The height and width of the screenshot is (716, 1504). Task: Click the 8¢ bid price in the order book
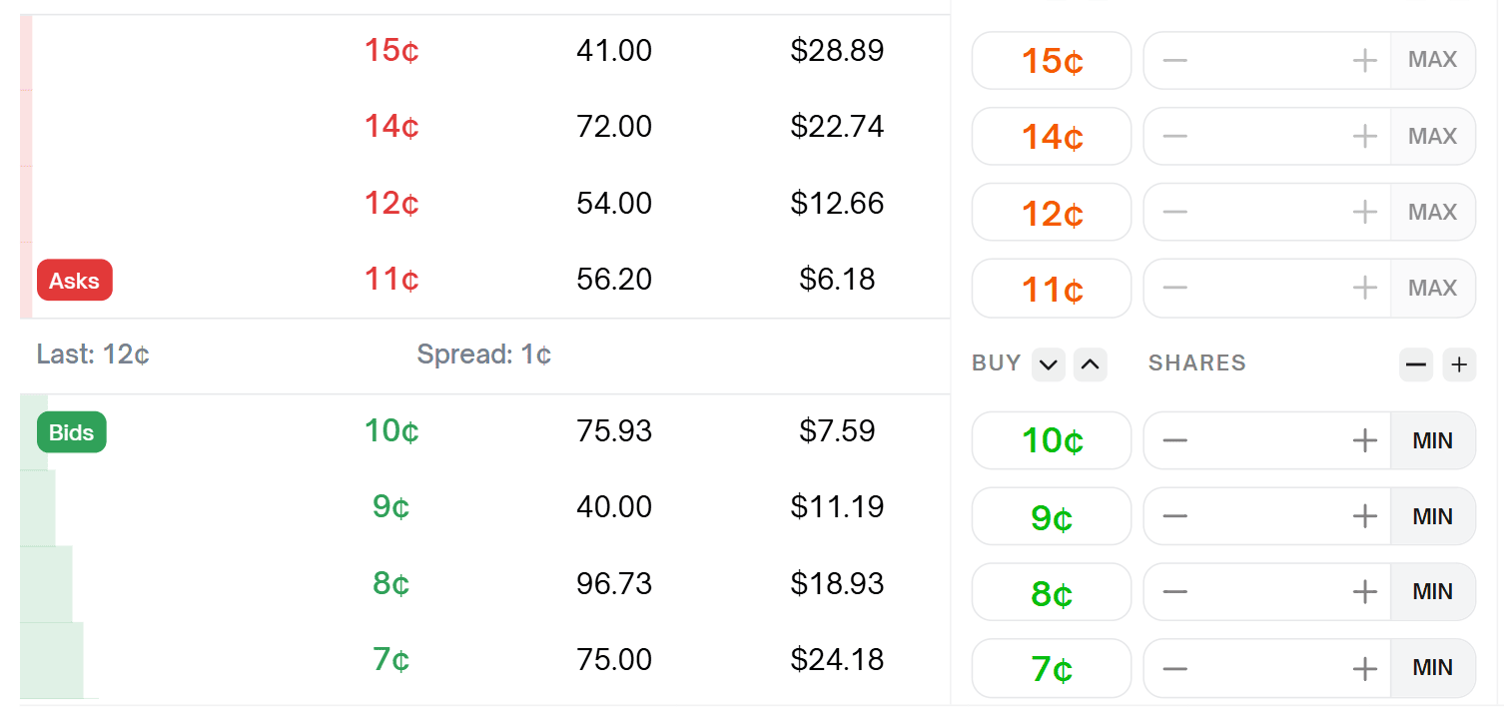pyautogui.click(x=391, y=583)
